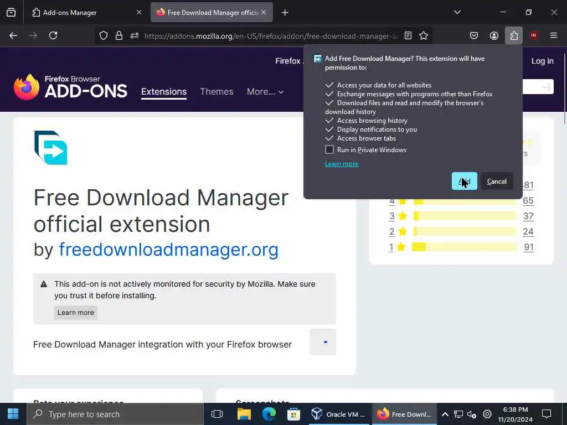567x425 pixels.
Task: Open Windows notification center
Action: click(547, 414)
